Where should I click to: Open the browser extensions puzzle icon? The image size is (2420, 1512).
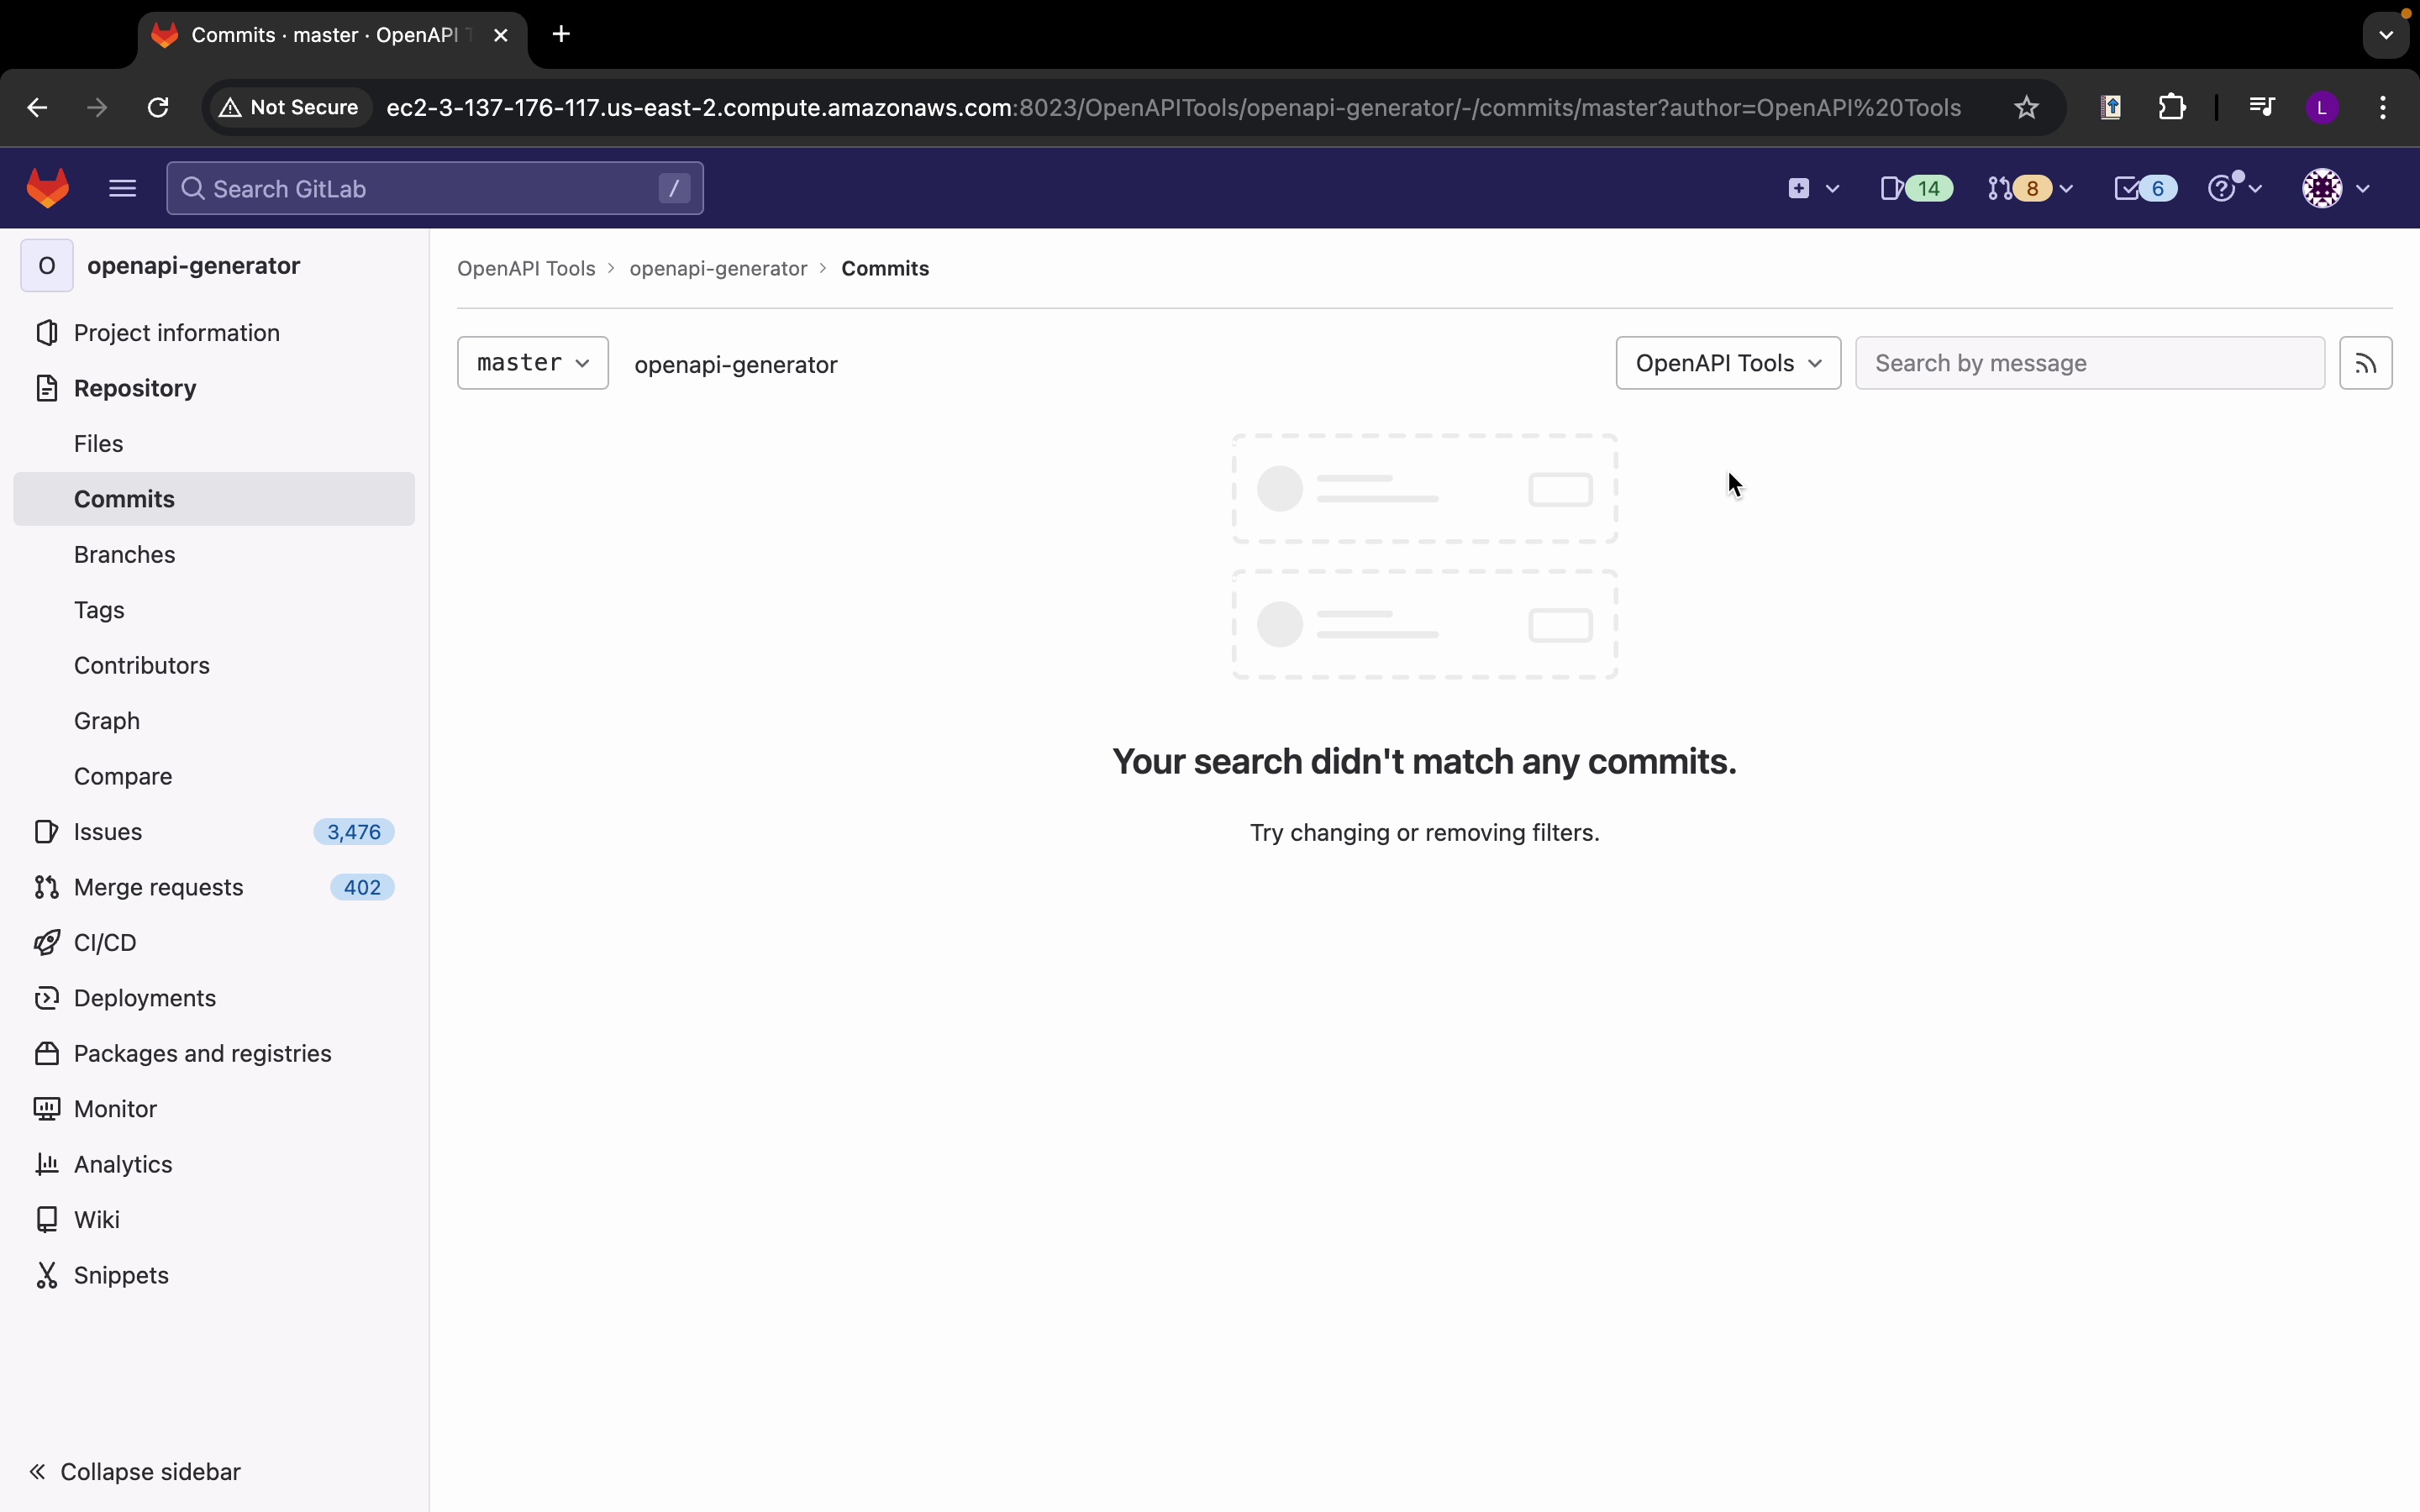click(2172, 108)
